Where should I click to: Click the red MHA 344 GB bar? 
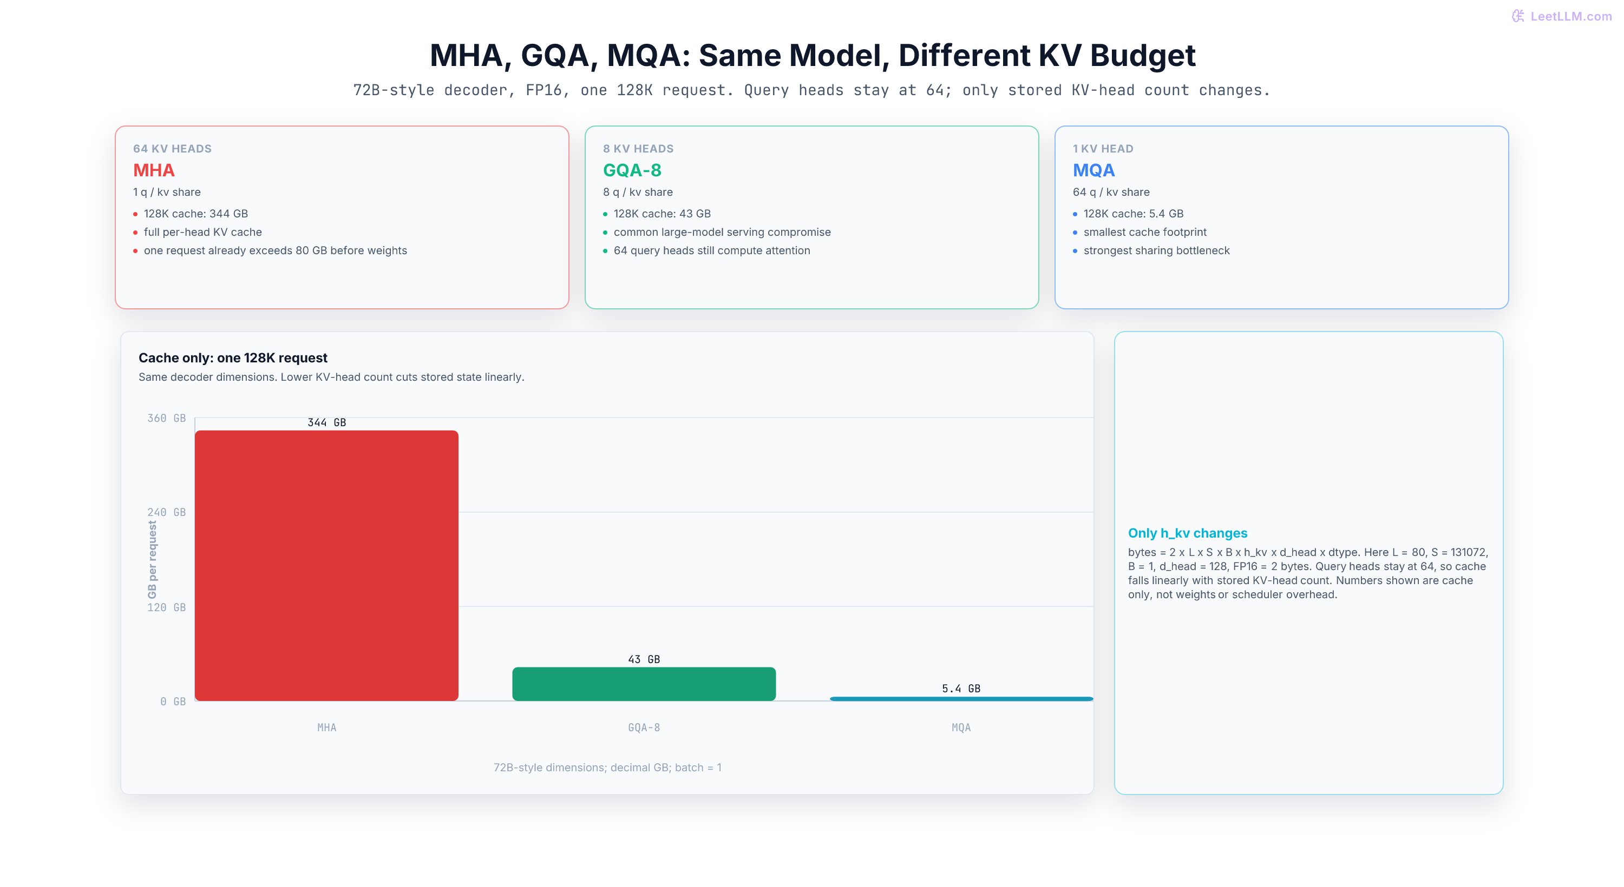326,565
